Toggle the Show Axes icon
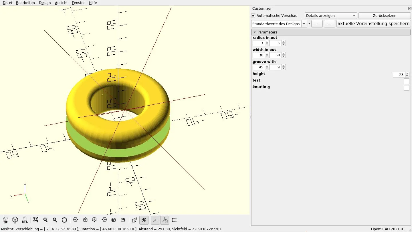412x232 pixels. click(x=155, y=220)
